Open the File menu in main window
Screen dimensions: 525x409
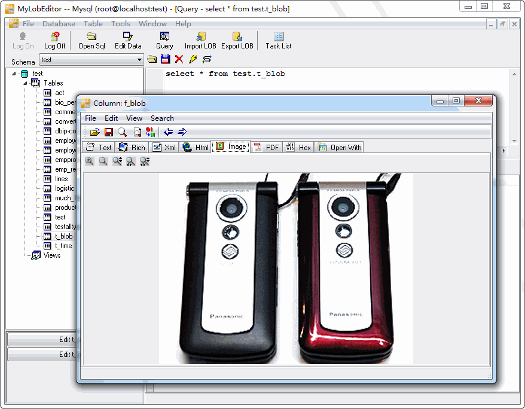click(28, 24)
